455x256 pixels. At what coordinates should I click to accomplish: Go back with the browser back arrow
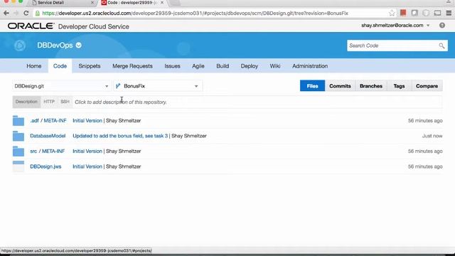[6, 13]
